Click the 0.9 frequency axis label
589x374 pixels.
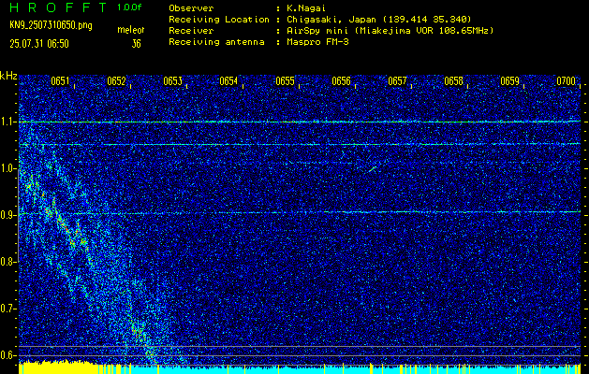pyautogui.click(x=7, y=215)
